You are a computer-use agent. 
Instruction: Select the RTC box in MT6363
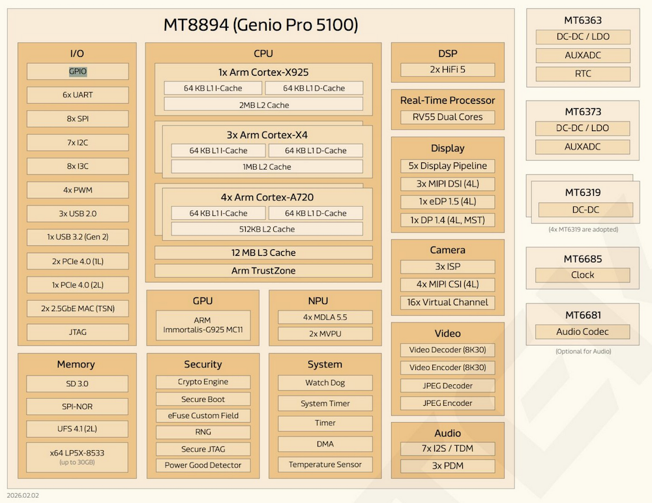point(582,74)
